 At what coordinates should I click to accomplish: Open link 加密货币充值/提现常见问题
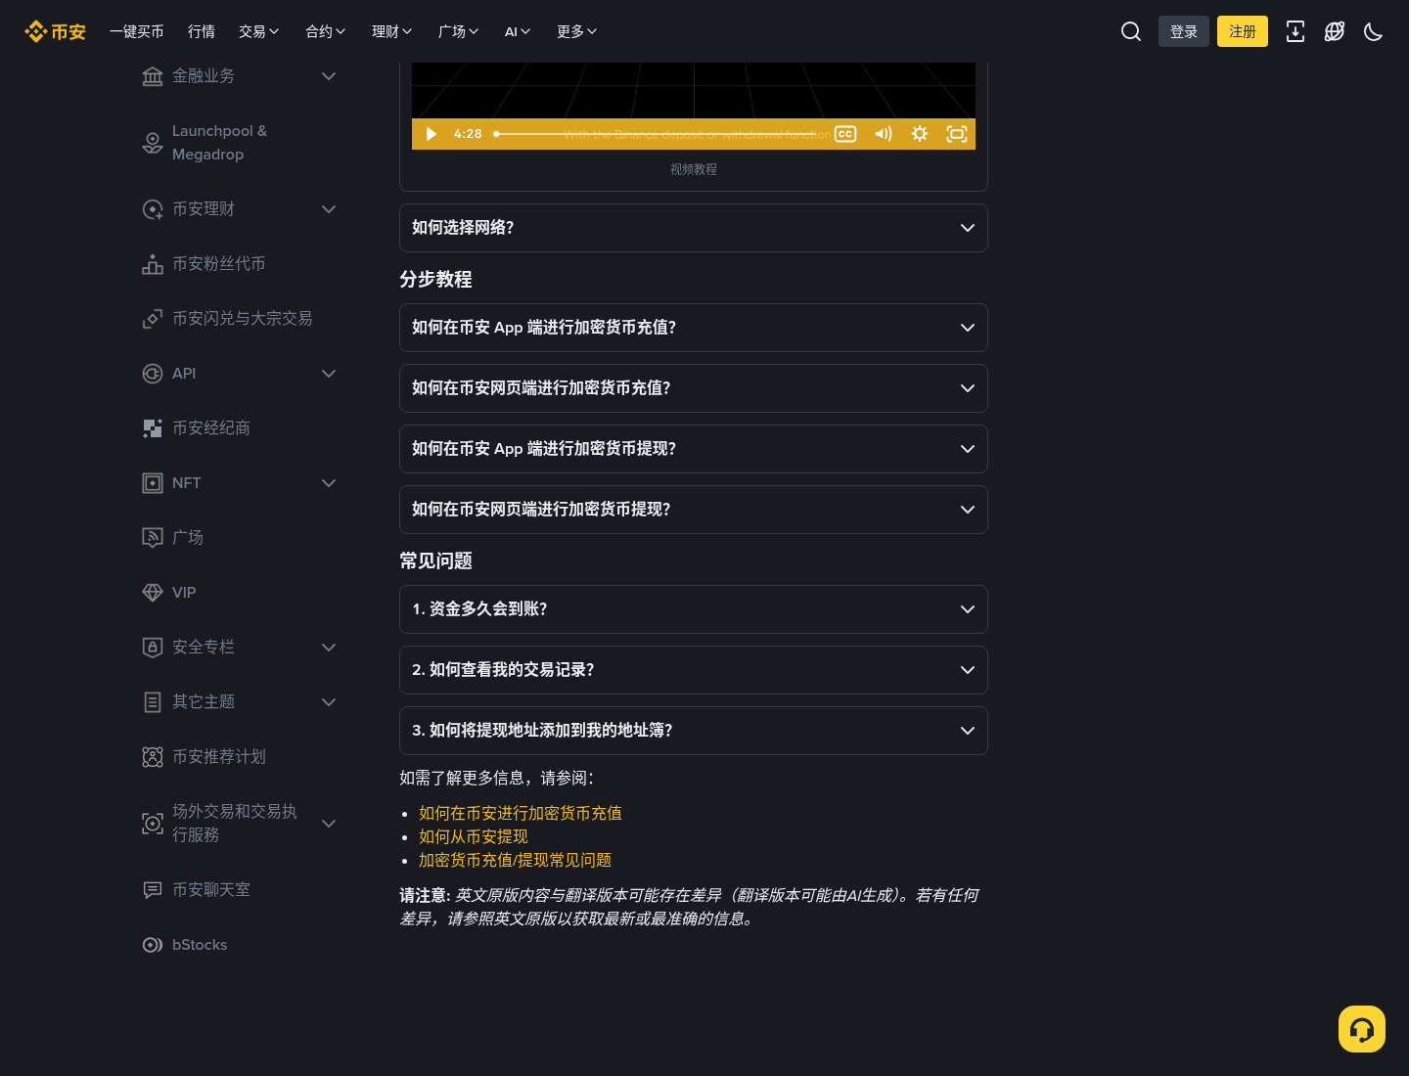(515, 860)
